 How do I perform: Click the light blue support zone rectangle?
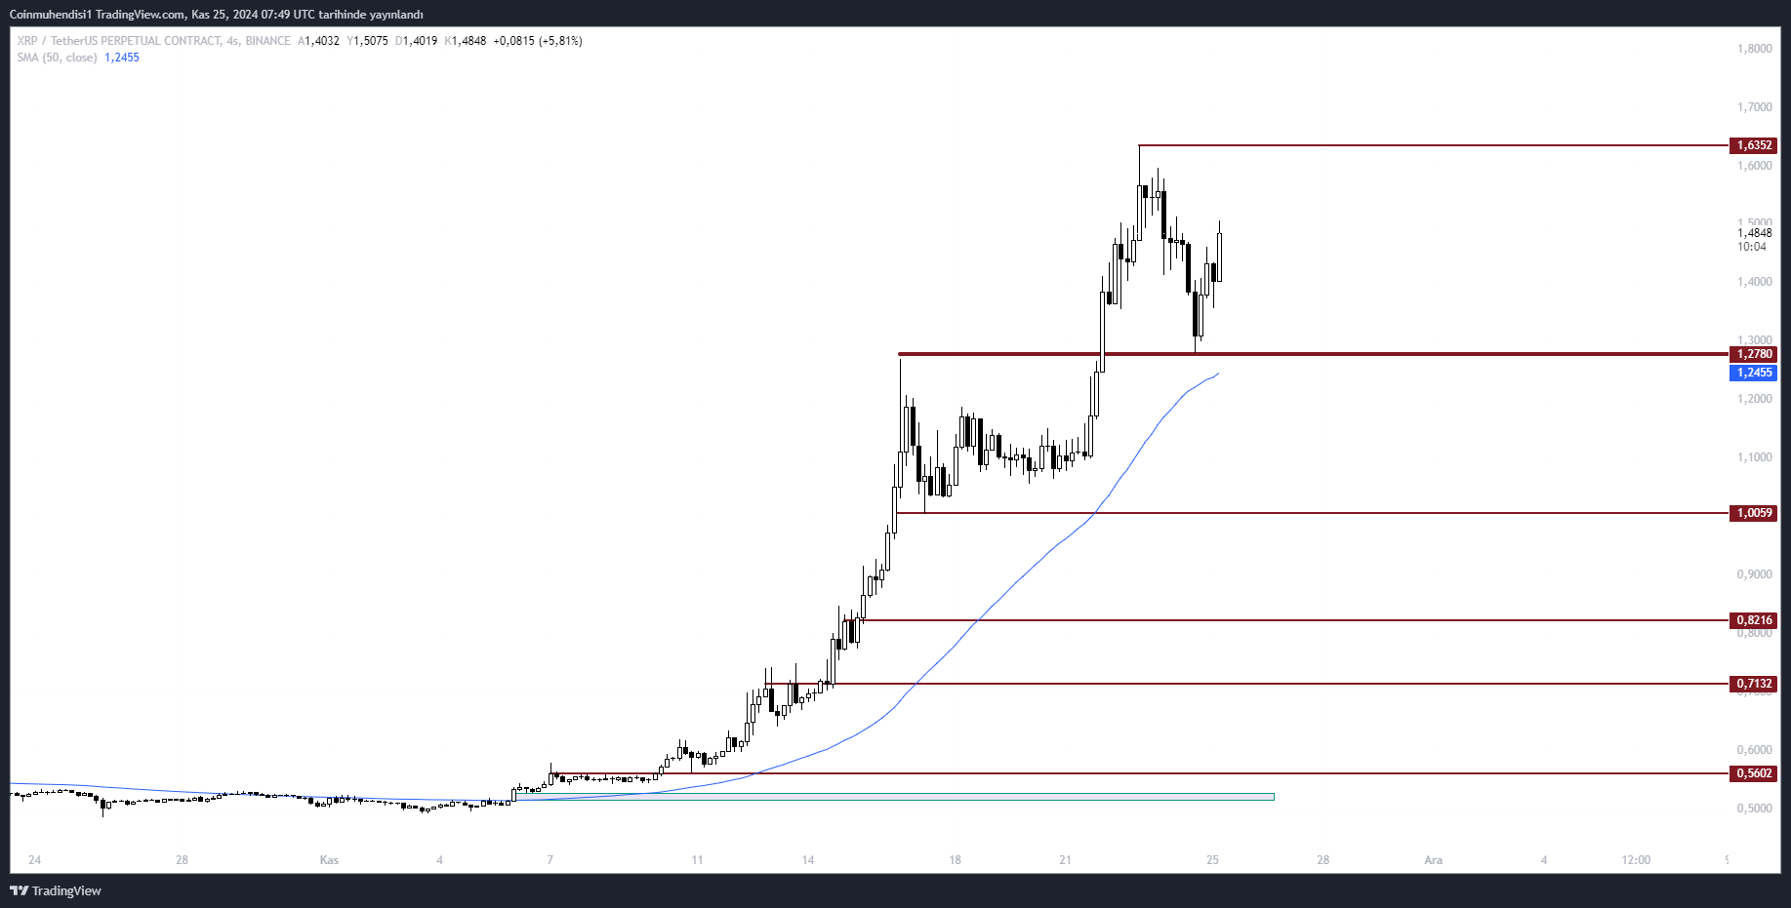[893, 797]
